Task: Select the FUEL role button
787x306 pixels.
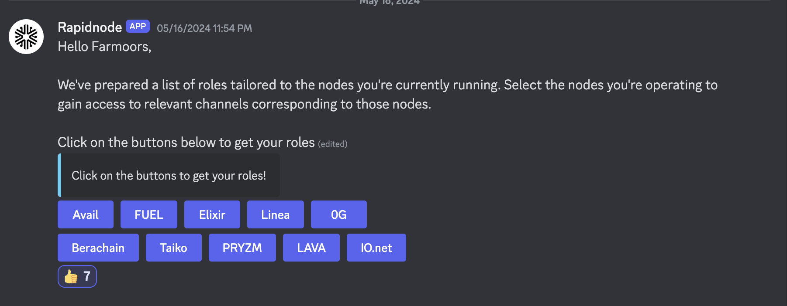Action: coord(149,214)
